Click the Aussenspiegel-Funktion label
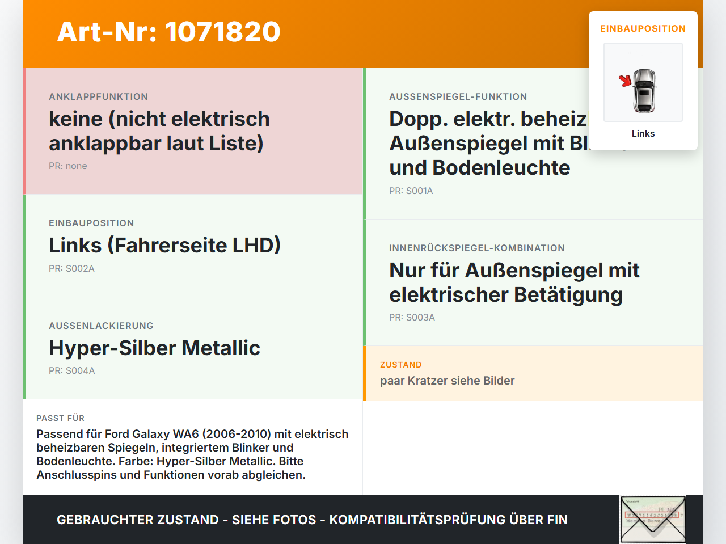 458,96
